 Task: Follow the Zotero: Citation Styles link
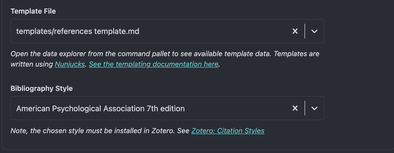point(228,131)
